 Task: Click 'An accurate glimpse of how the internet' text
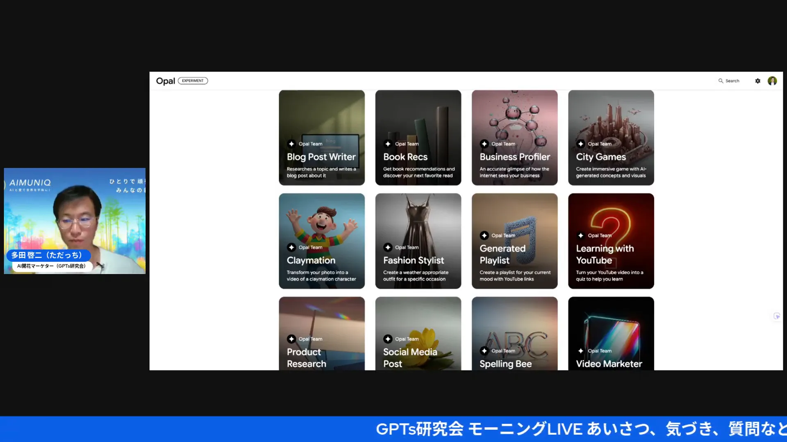coord(514,172)
